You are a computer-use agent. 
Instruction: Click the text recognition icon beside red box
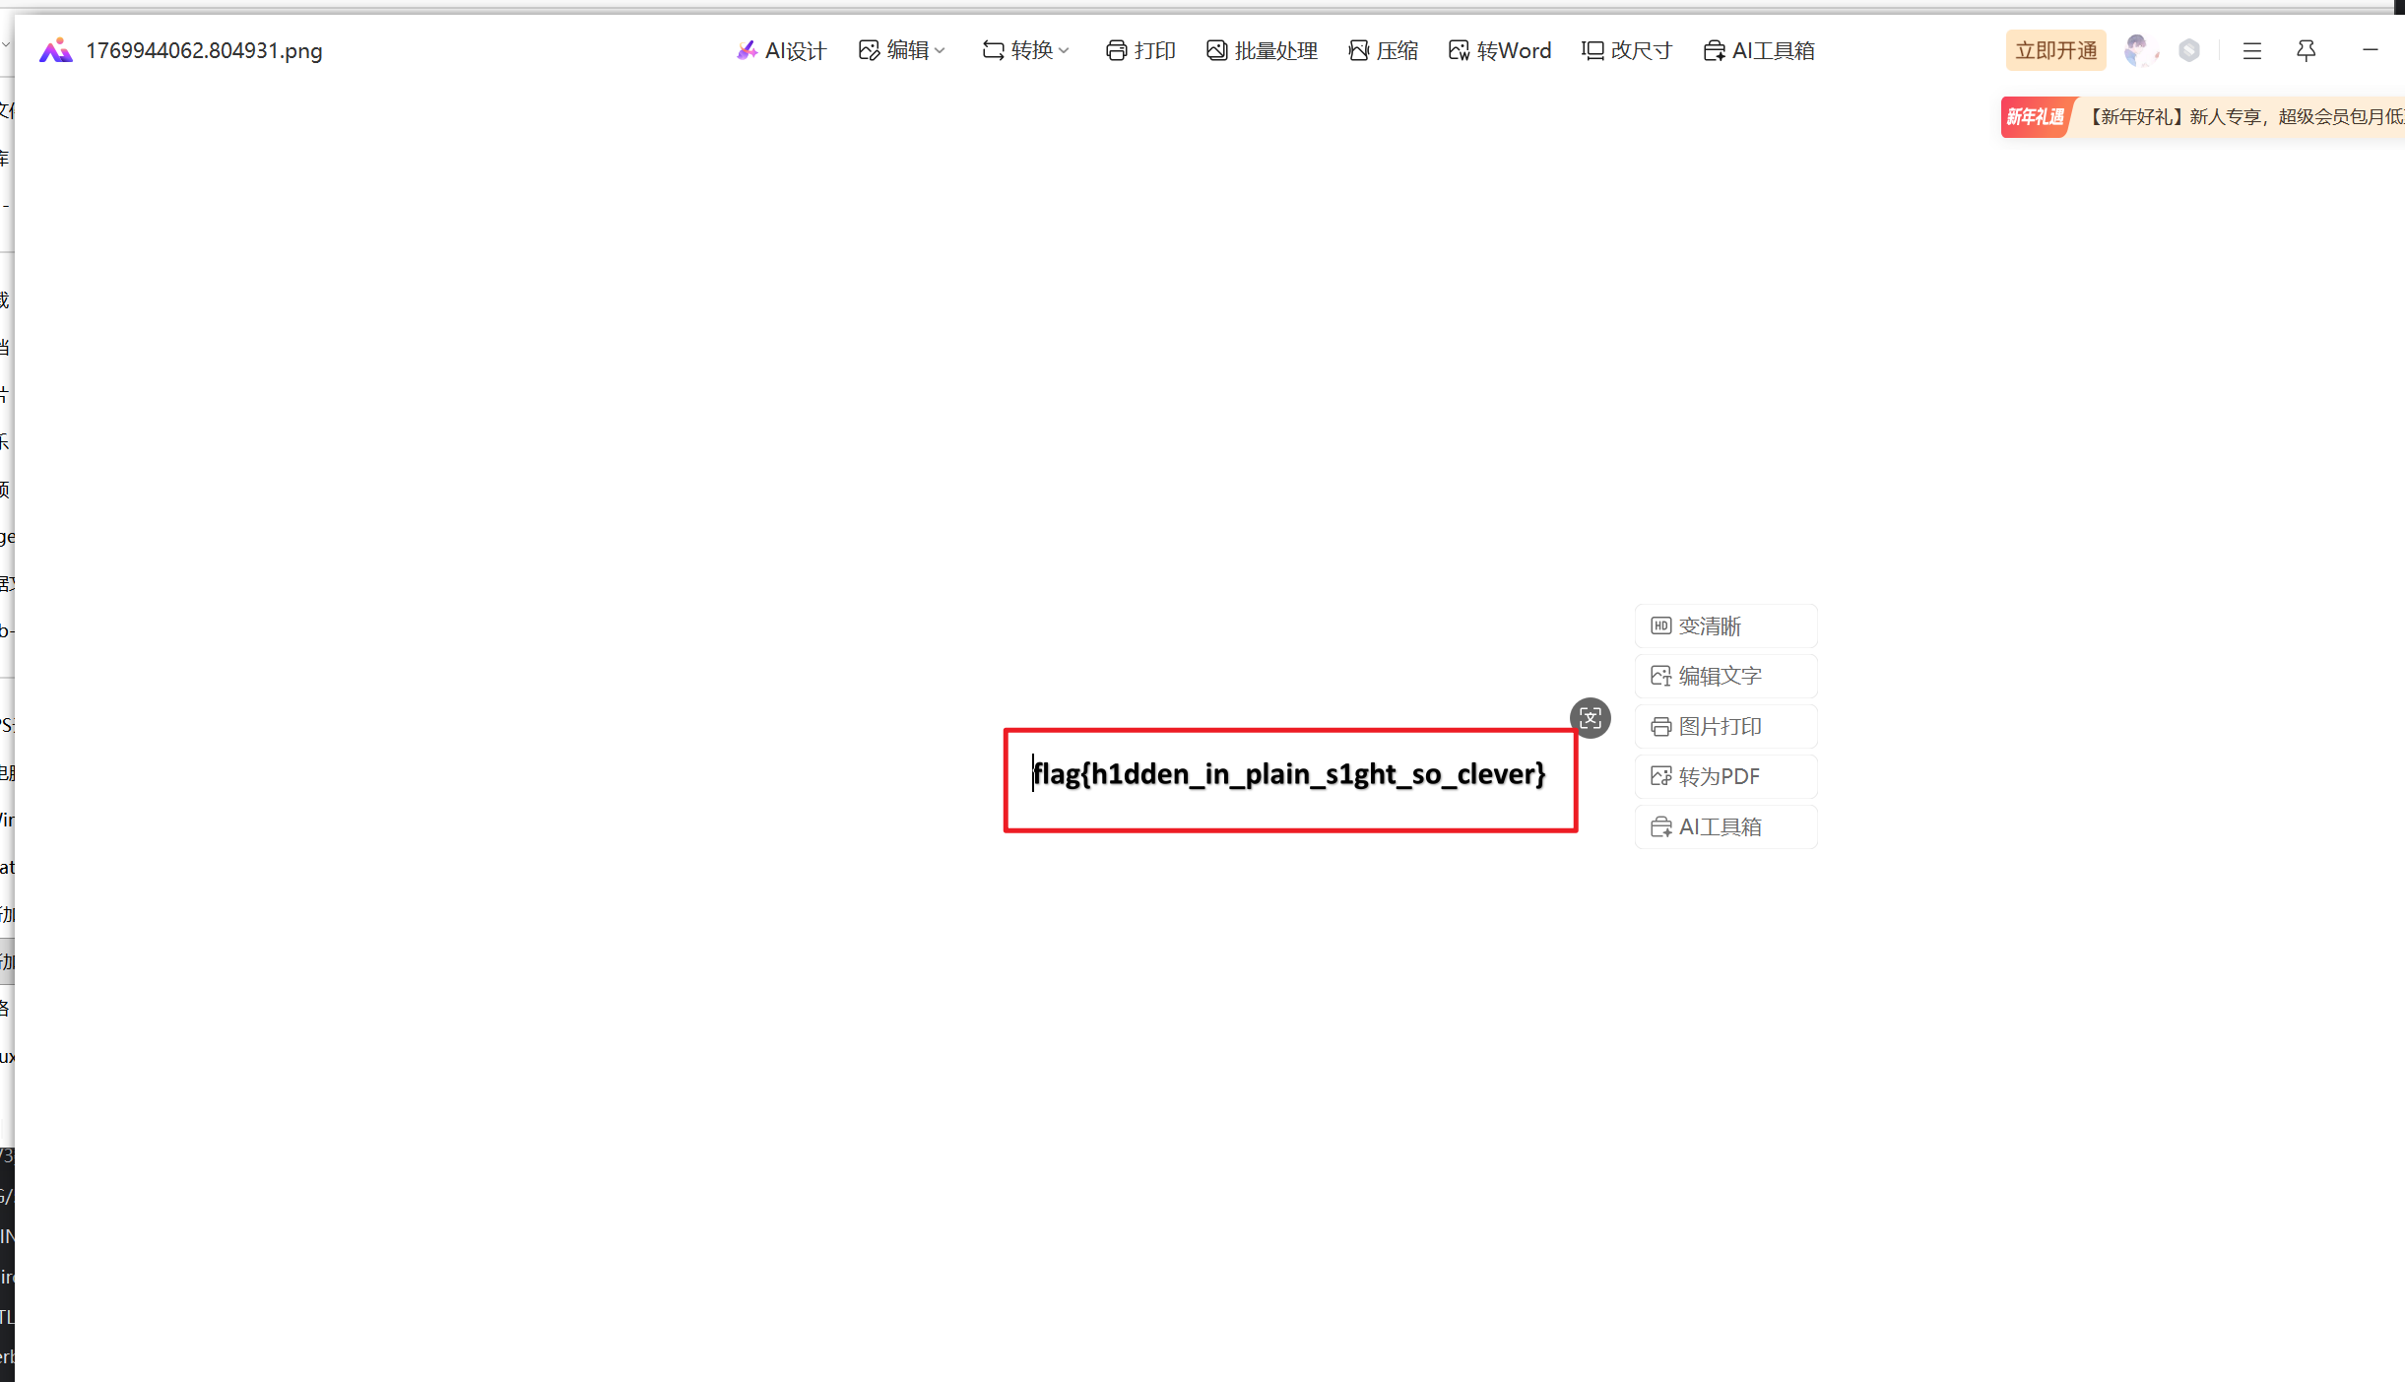coord(1590,717)
